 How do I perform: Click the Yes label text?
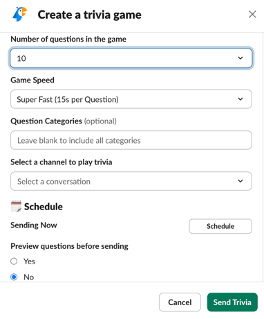29,261
